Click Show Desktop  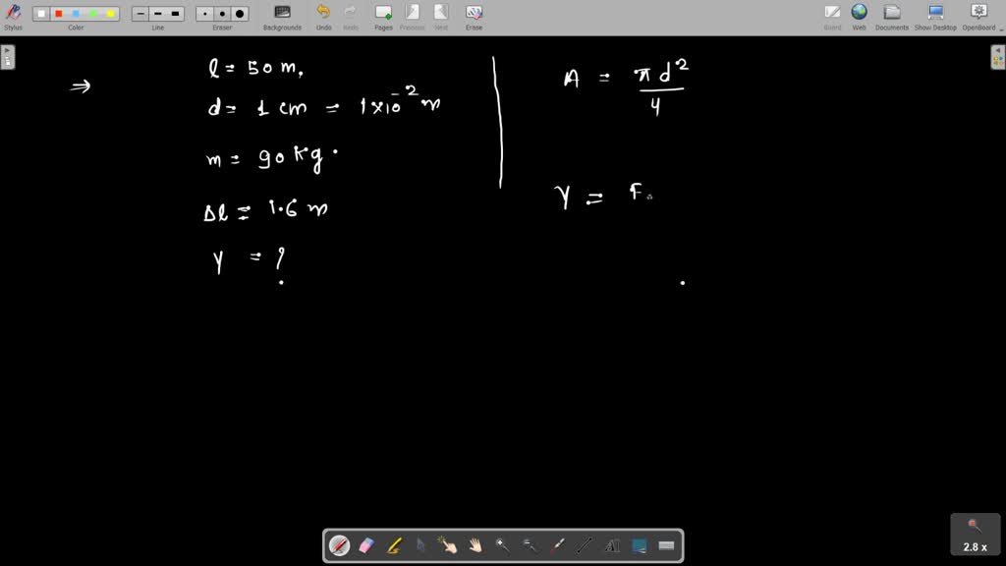coord(935,17)
